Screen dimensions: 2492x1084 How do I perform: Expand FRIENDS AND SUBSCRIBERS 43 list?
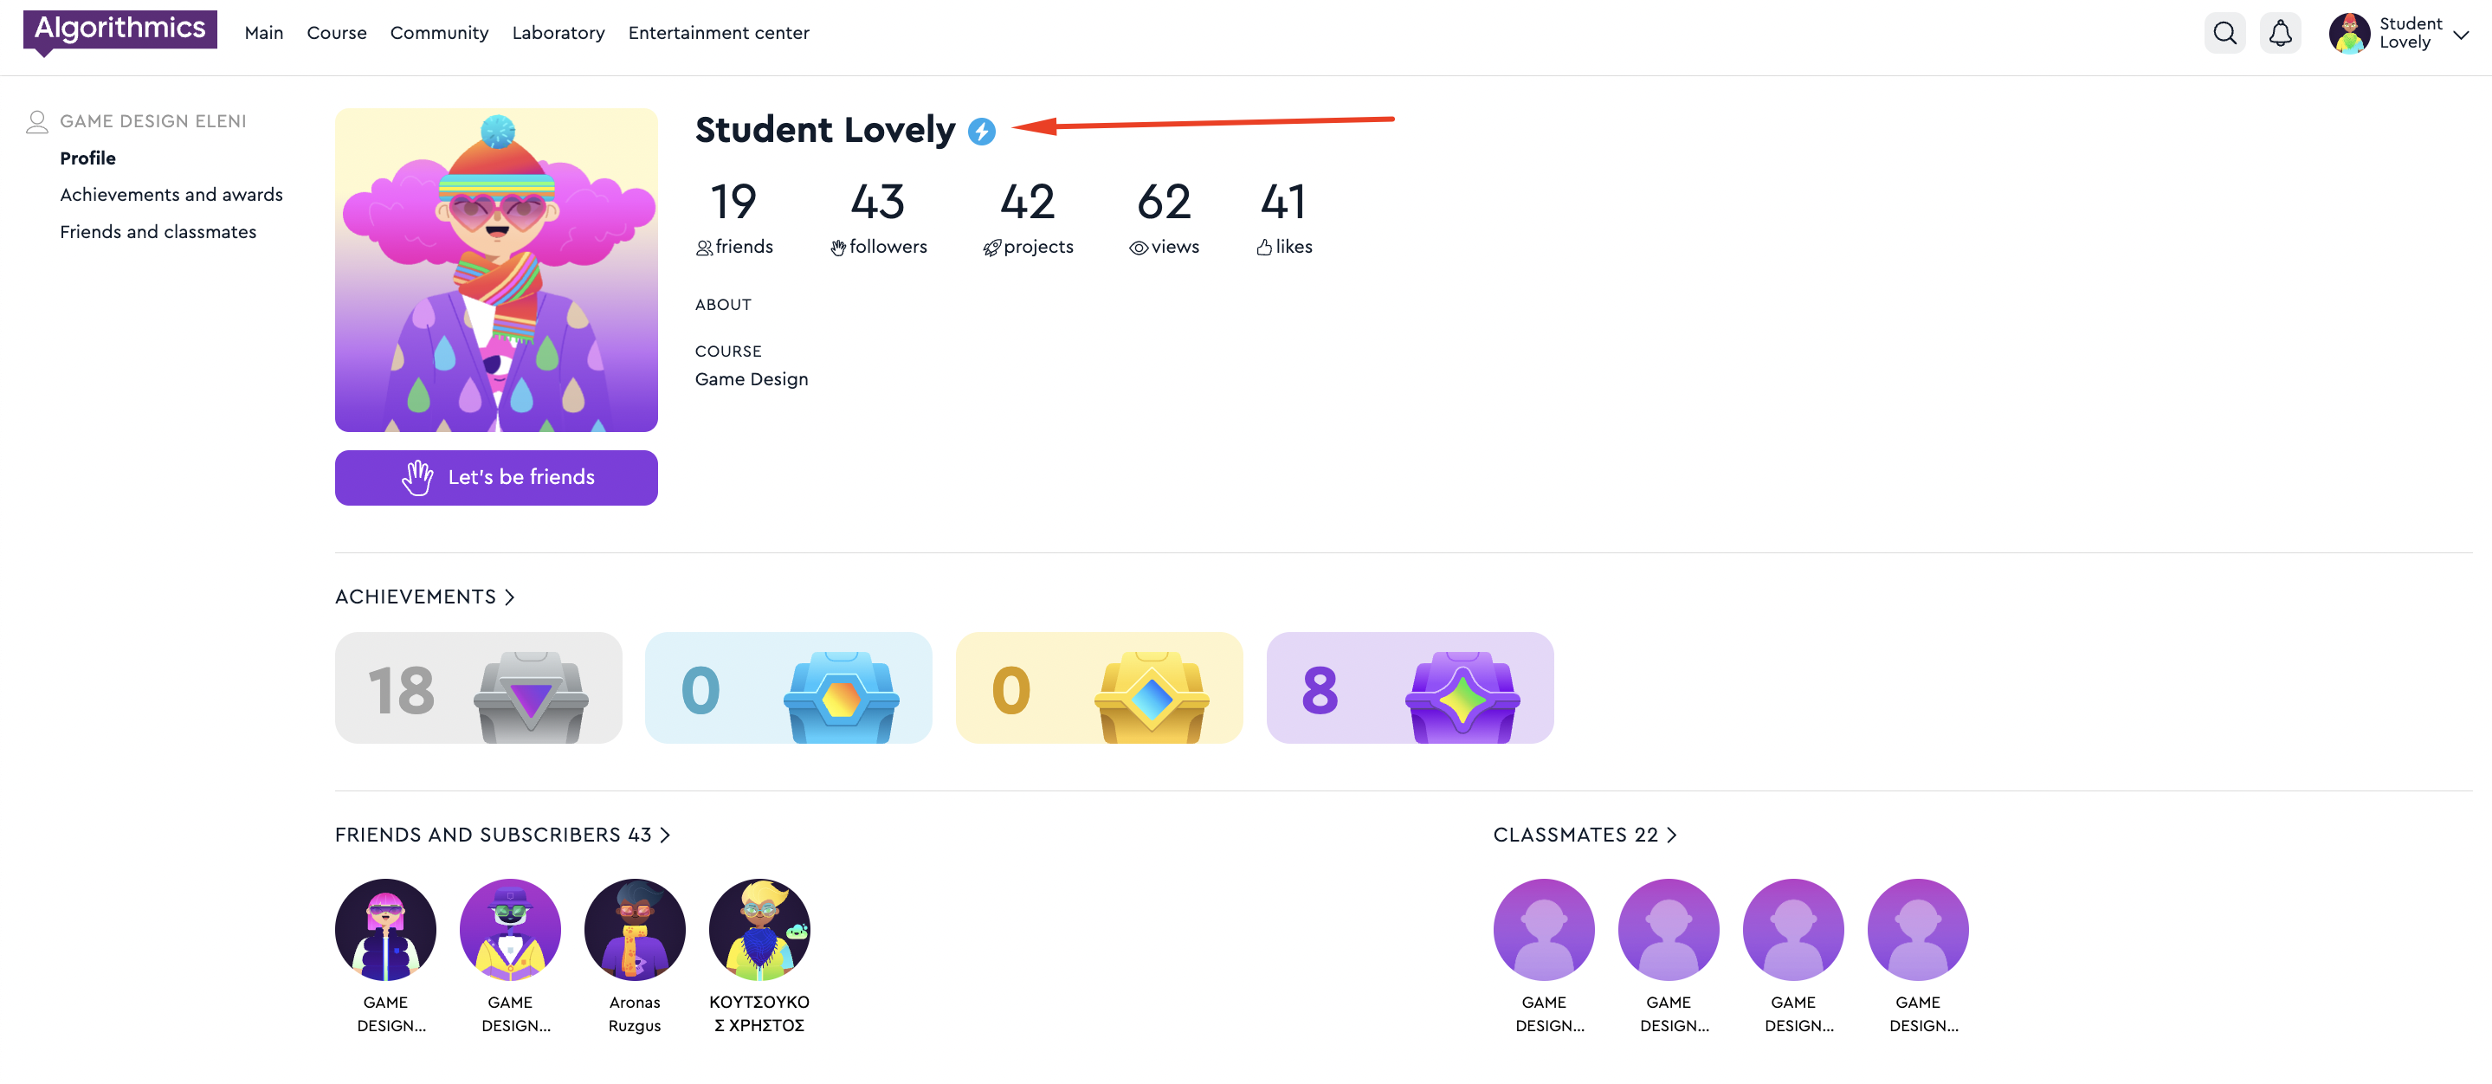[x=666, y=835]
